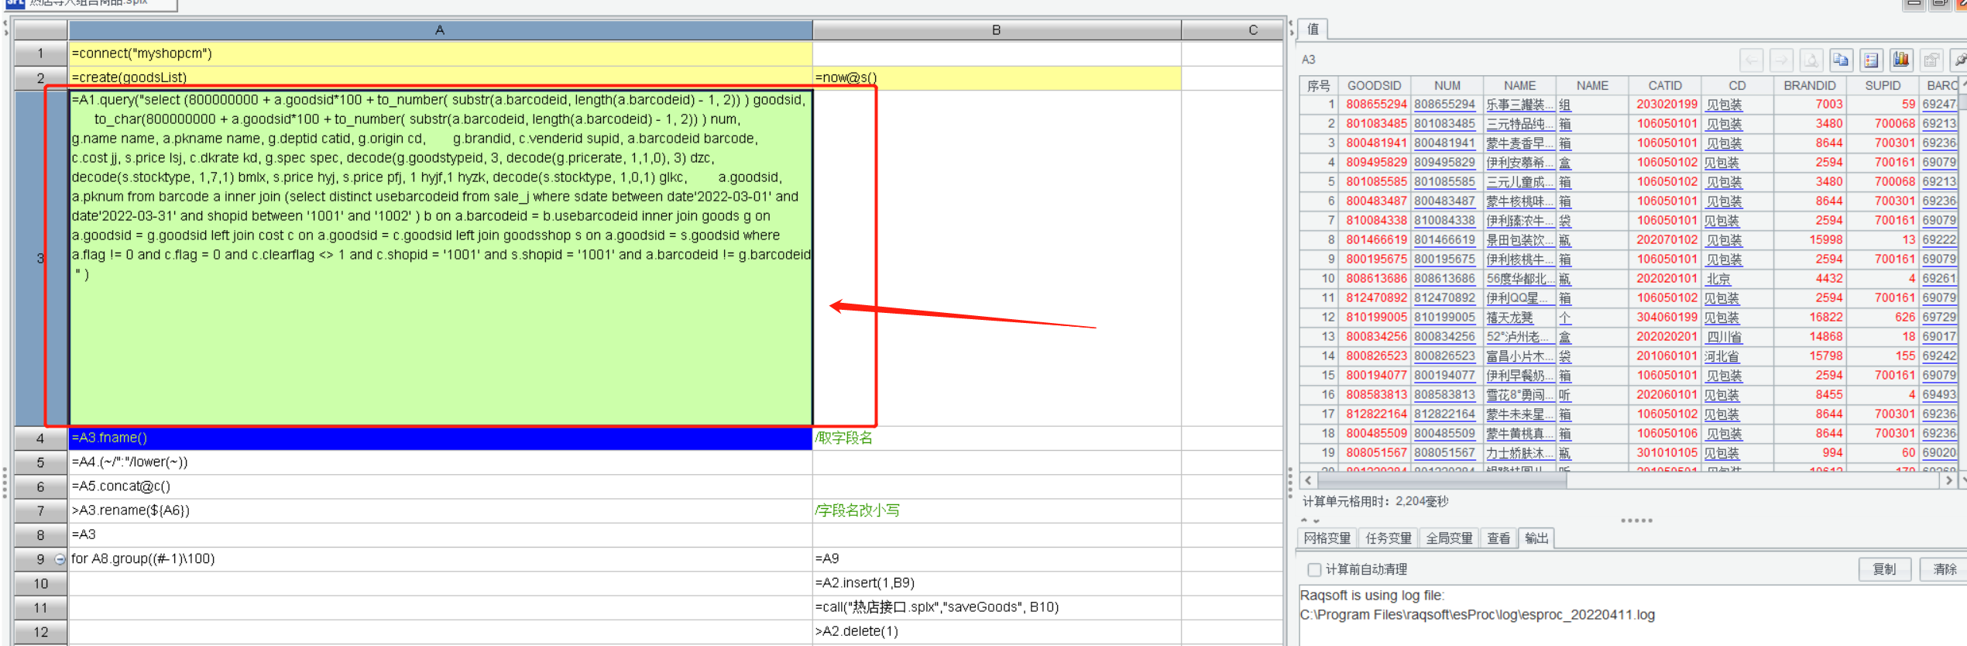Collapse the for loop block at row 9

tap(60, 559)
